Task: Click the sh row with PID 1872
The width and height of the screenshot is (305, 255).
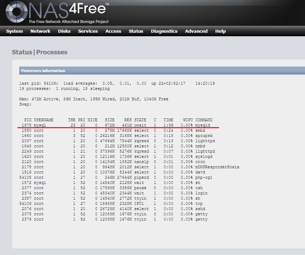Action: coord(111,183)
